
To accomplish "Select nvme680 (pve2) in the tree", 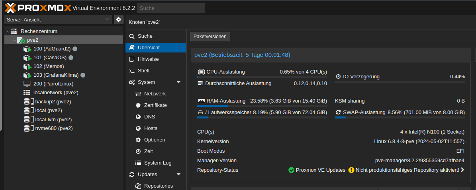I will pos(64,128).
